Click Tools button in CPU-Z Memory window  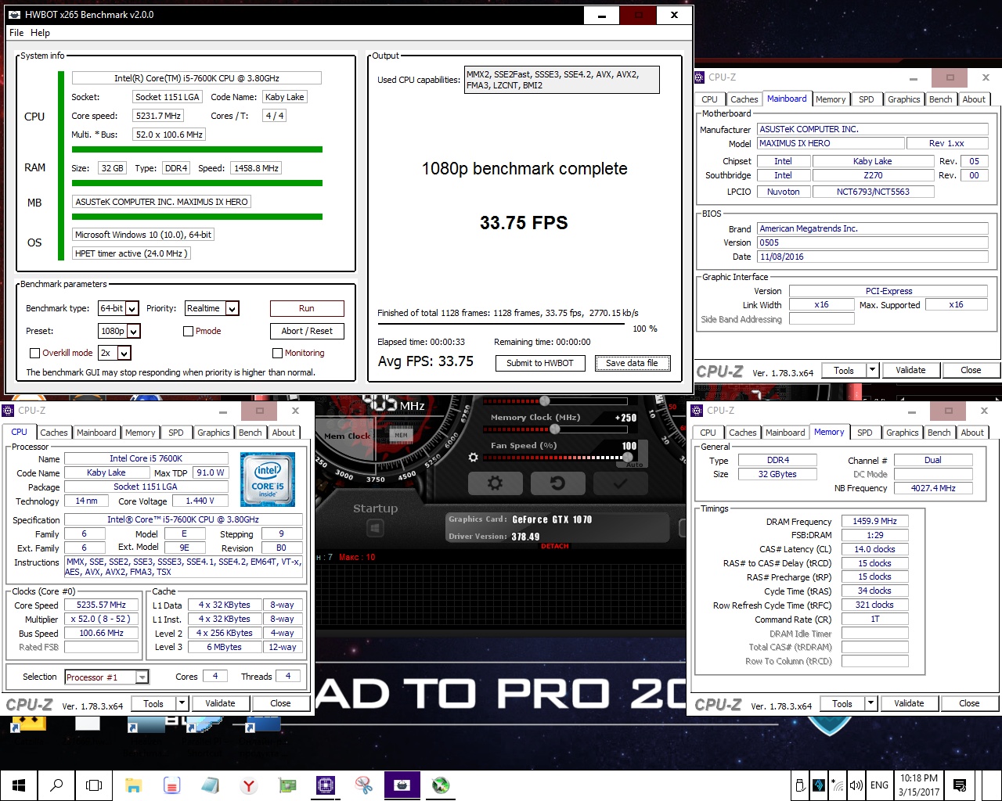[x=842, y=704]
